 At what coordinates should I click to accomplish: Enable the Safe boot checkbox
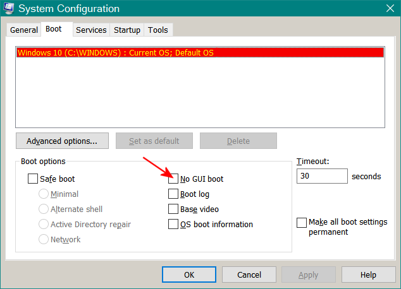[x=33, y=179]
